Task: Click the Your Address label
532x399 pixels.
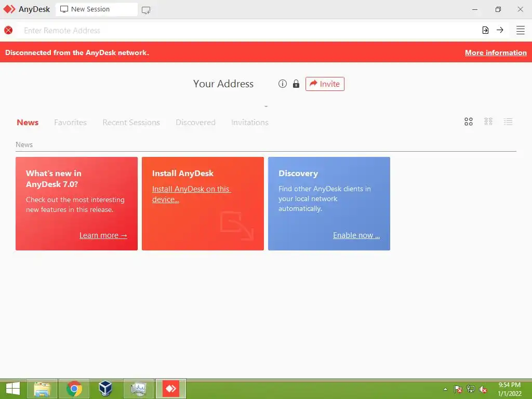Action: pos(223,84)
